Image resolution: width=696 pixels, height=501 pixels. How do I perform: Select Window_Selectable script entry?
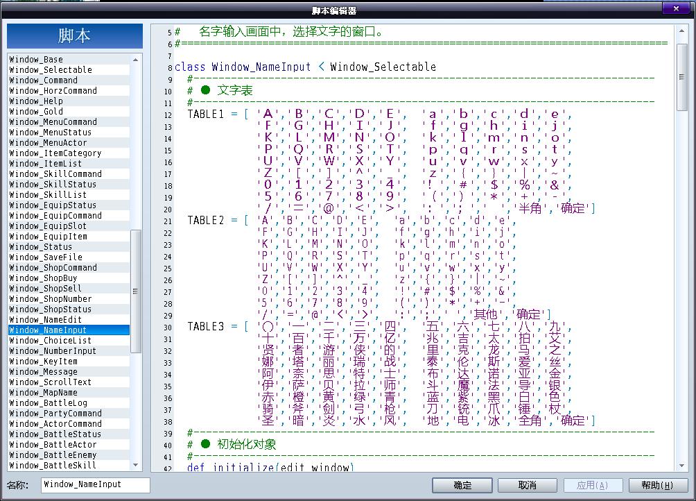point(51,70)
